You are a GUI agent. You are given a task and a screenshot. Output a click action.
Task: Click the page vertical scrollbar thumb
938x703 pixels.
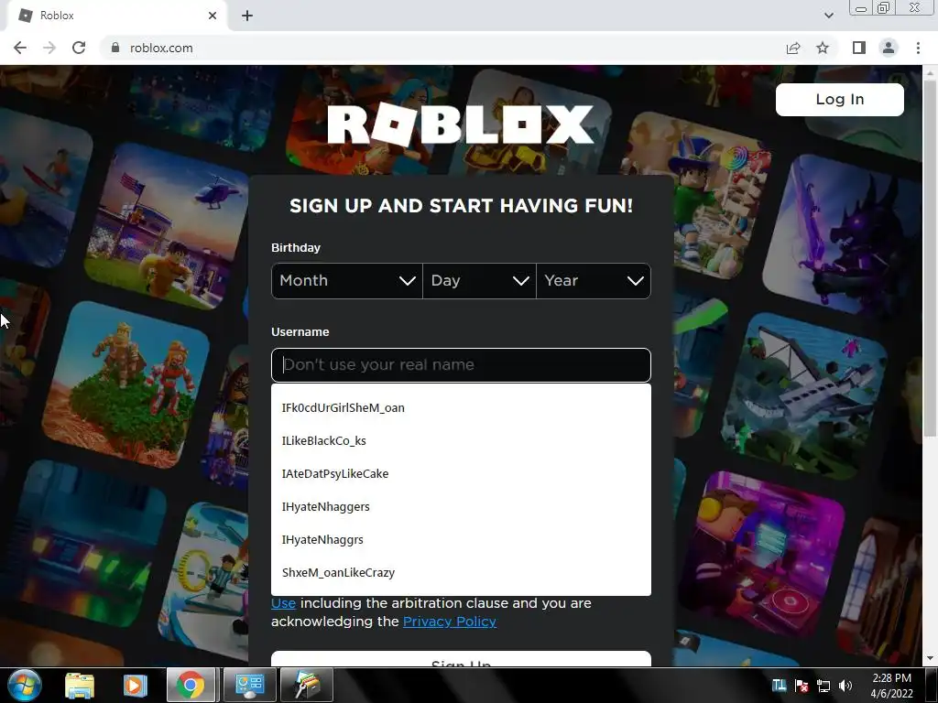[930, 257]
